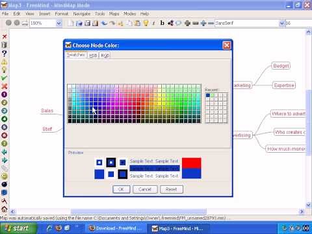The width and height of the screenshot is (312, 234).
Task: Select the Sales node in the map
Action: [47, 110]
